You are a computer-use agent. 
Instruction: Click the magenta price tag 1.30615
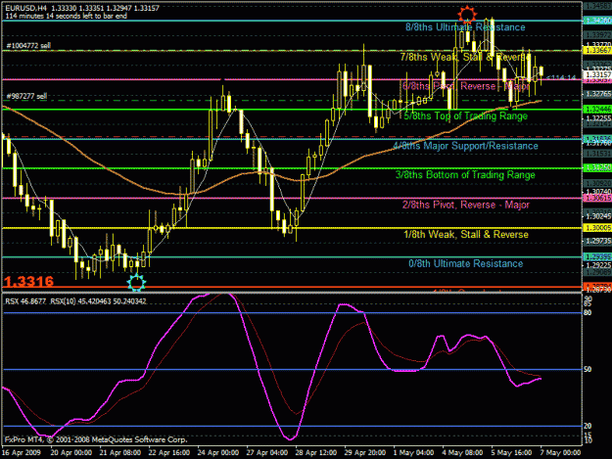click(x=597, y=198)
